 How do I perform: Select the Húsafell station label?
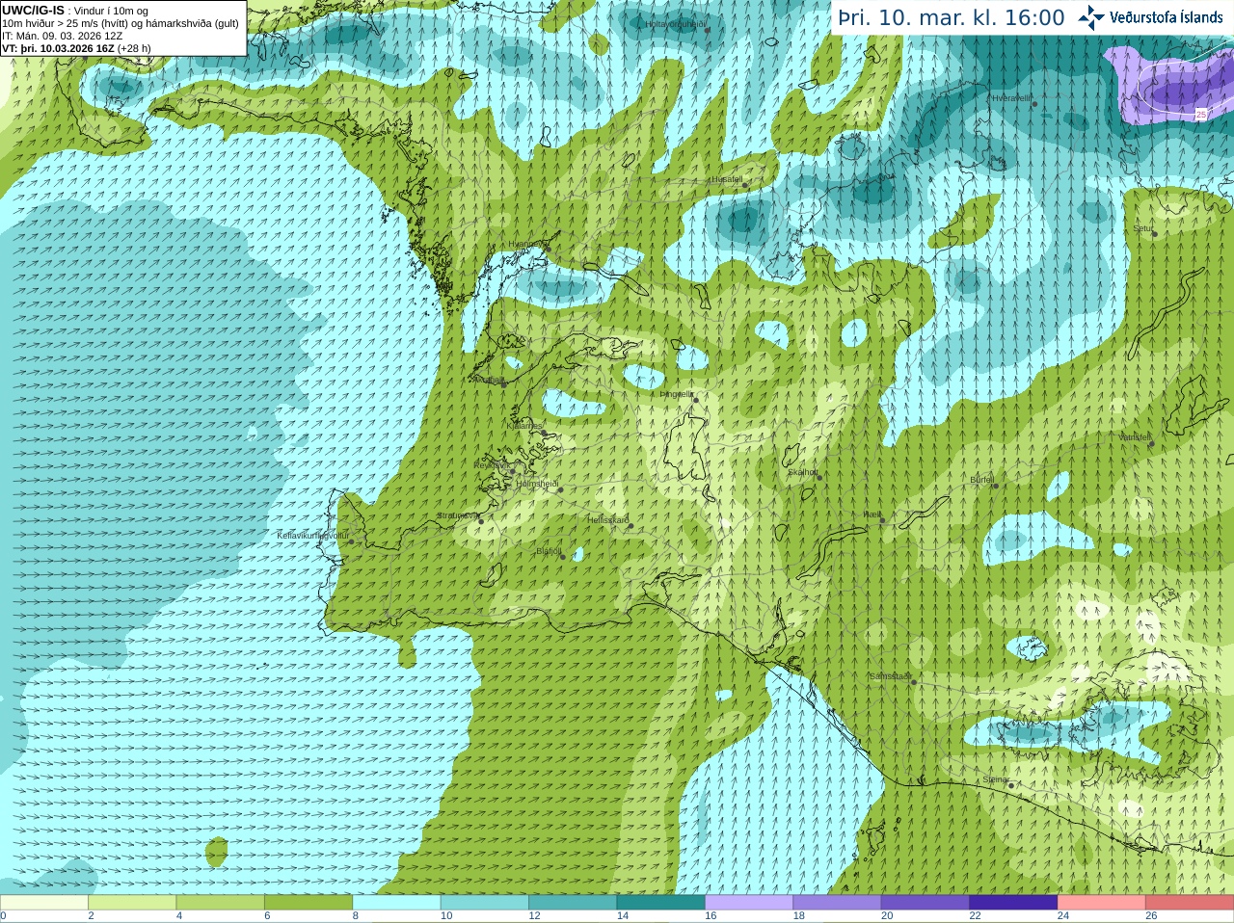727,179
